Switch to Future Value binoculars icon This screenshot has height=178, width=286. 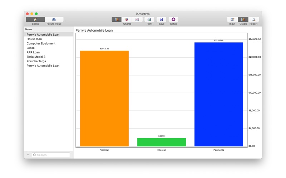(54, 19)
